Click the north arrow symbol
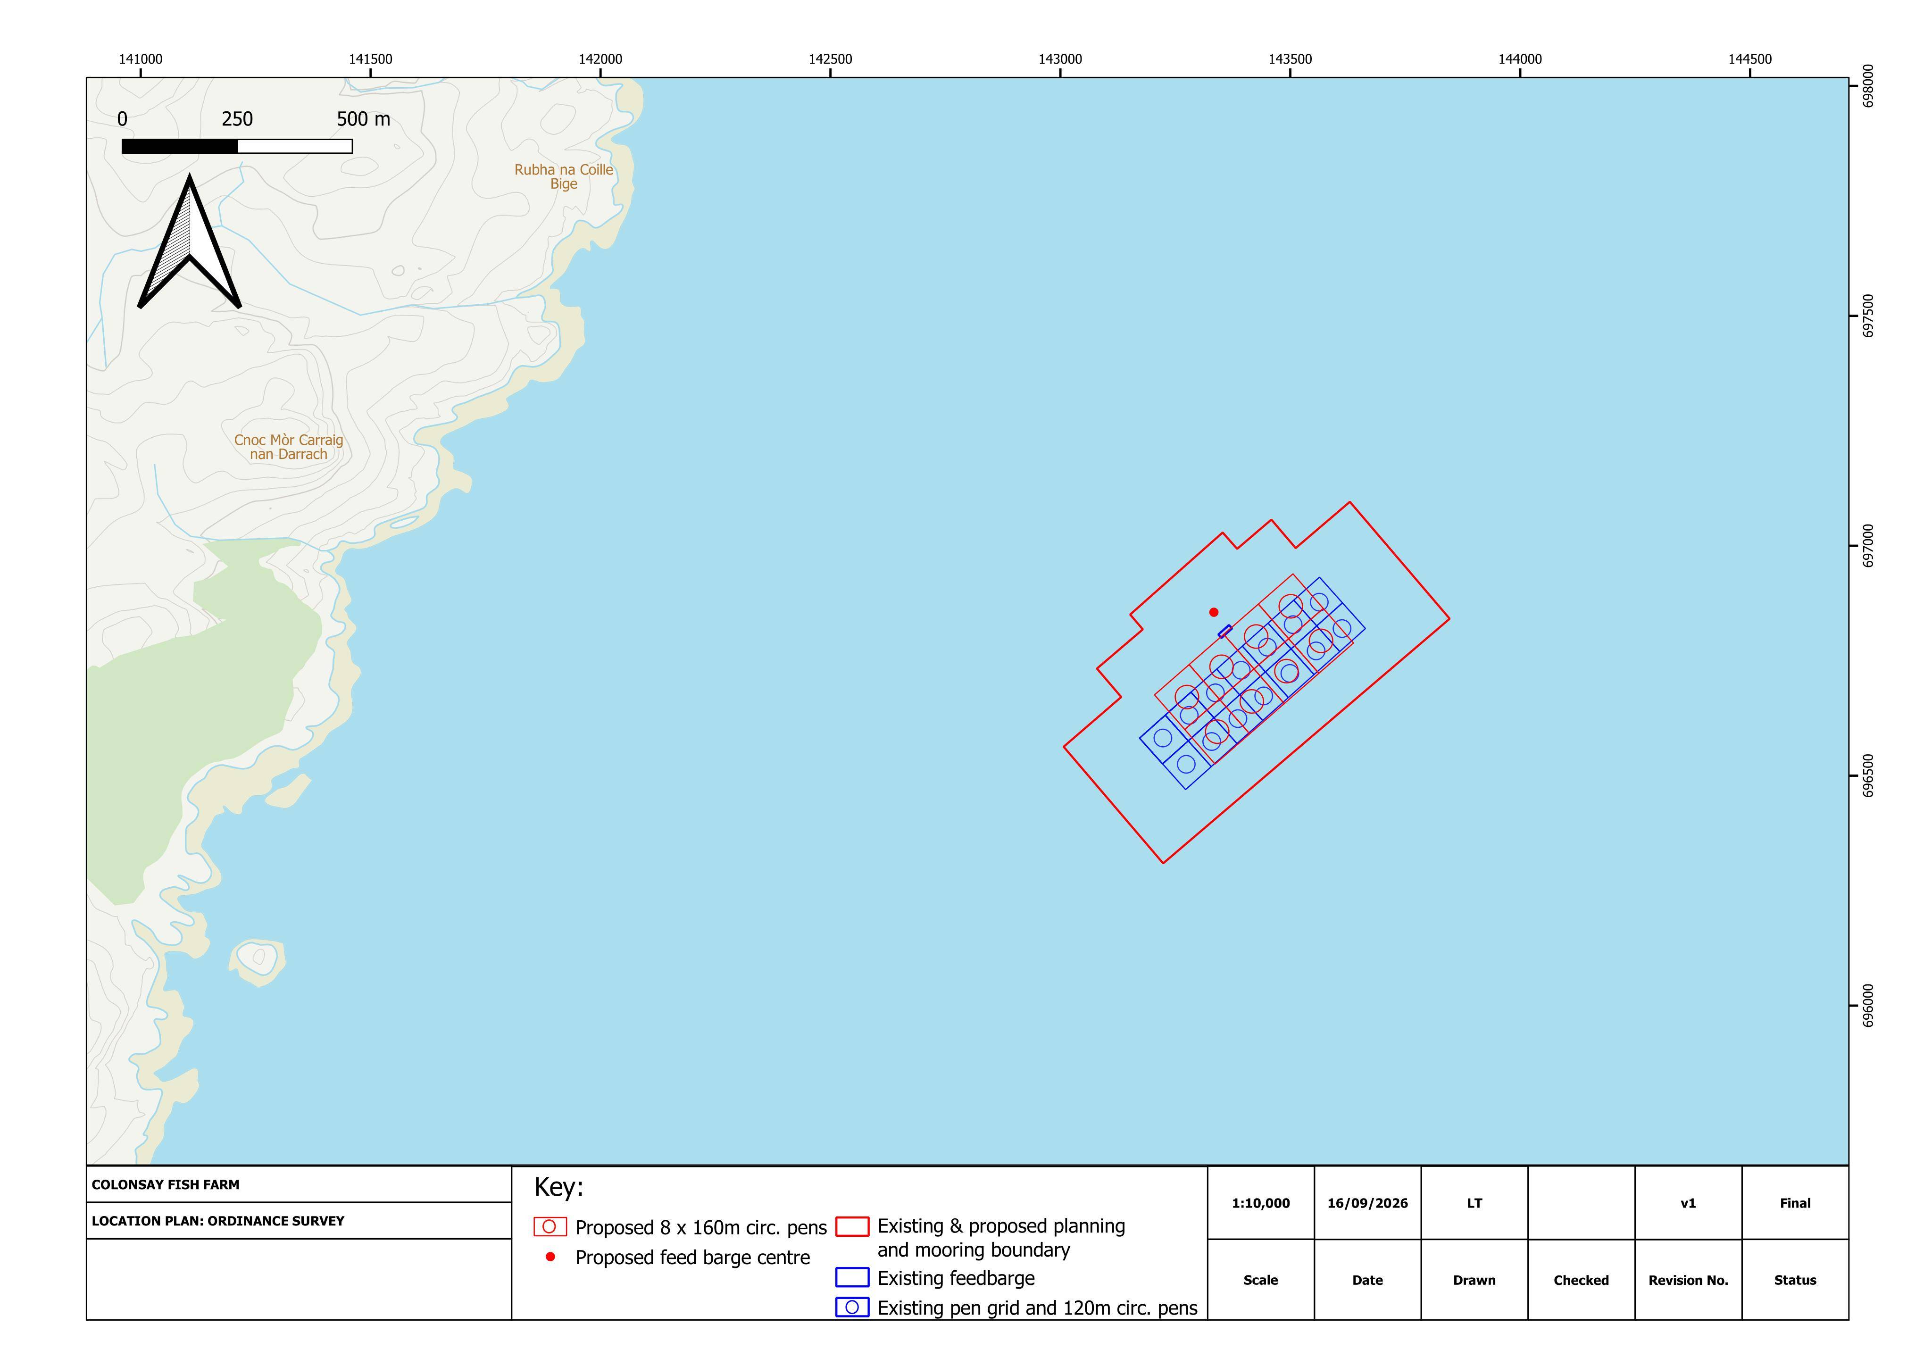Viewport: 1932px width, 1366px height. click(x=190, y=242)
